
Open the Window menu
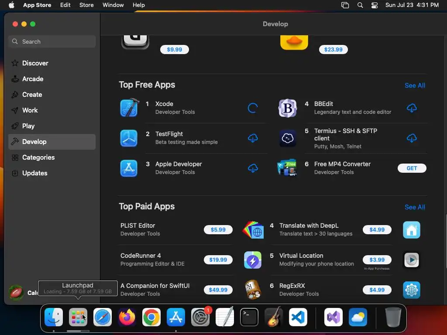(x=113, y=5)
